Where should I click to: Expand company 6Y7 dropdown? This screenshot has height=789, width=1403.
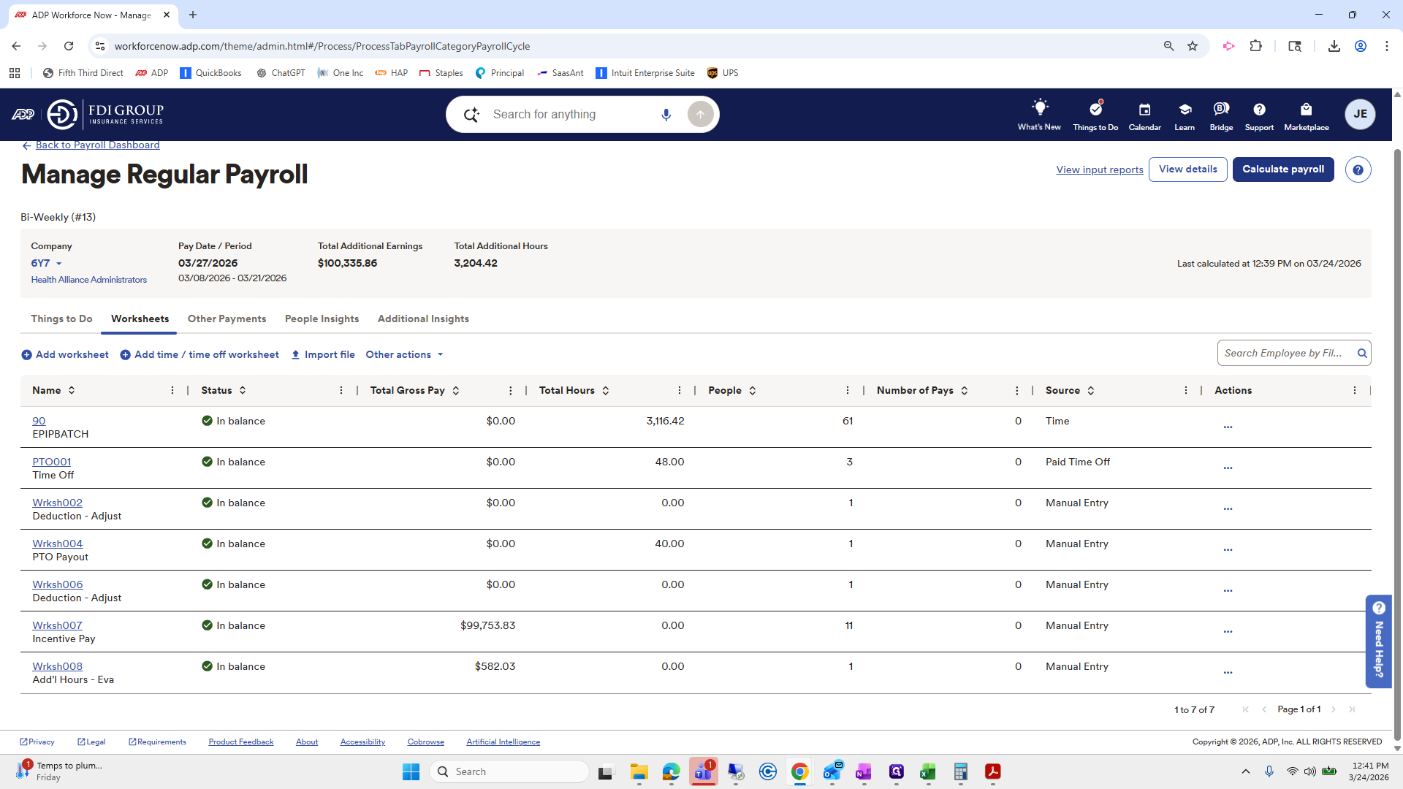point(59,264)
